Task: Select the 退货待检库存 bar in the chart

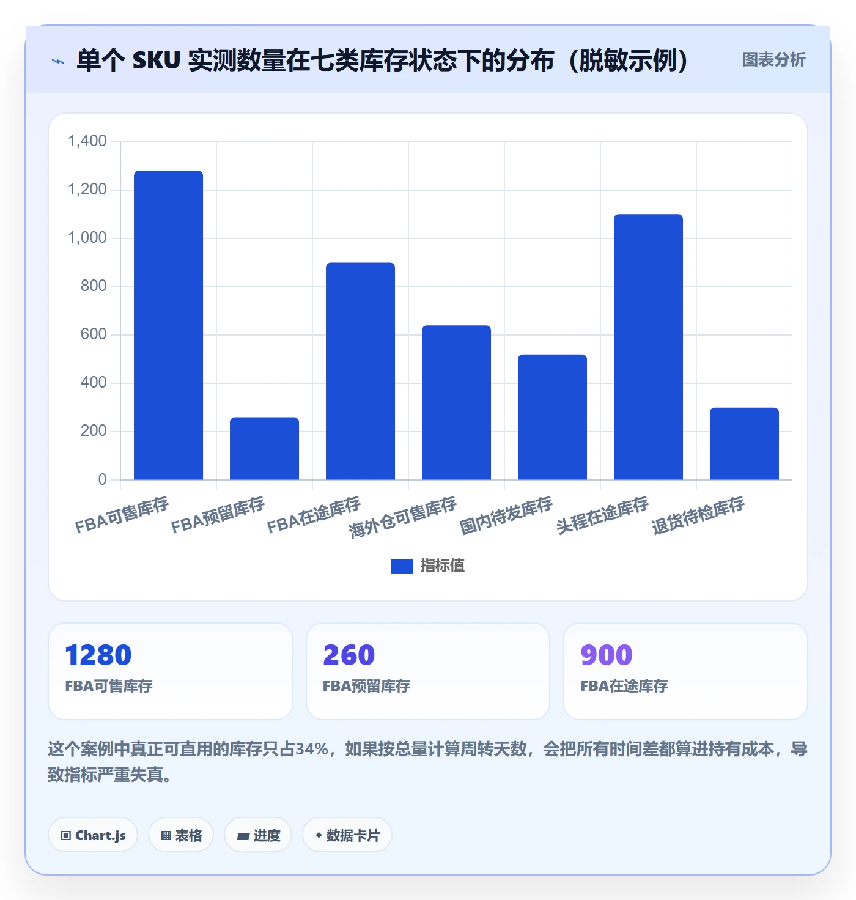Action: [x=744, y=444]
